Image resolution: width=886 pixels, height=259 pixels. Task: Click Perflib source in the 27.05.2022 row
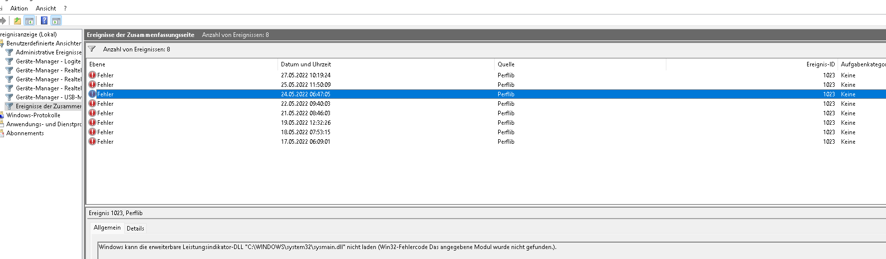[506, 75]
